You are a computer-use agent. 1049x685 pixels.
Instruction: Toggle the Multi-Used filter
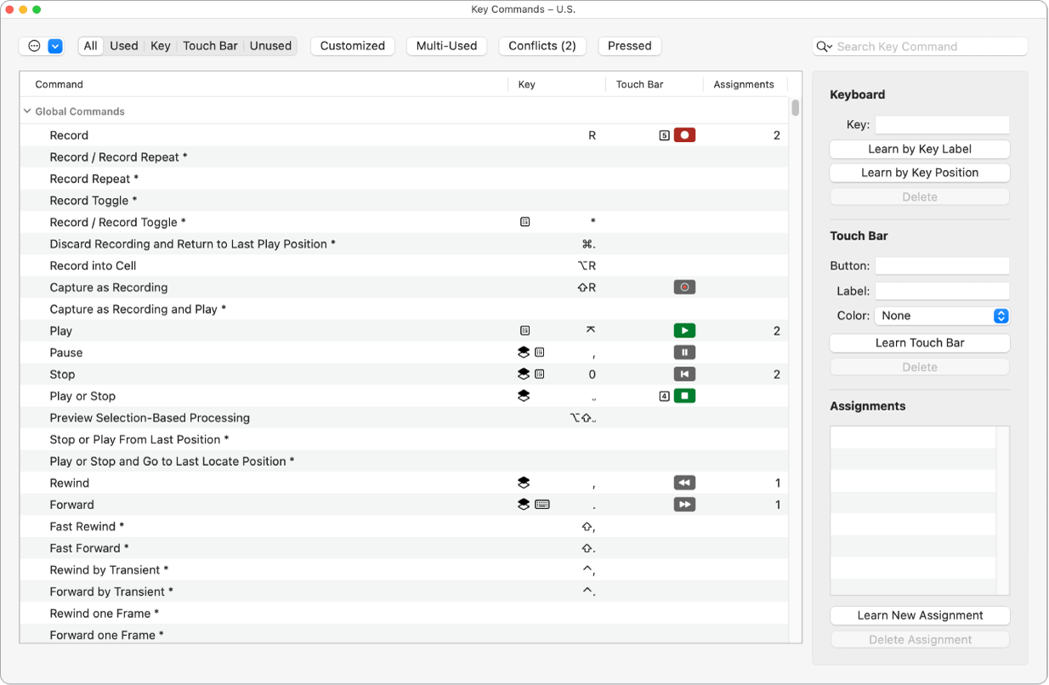tap(446, 46)
